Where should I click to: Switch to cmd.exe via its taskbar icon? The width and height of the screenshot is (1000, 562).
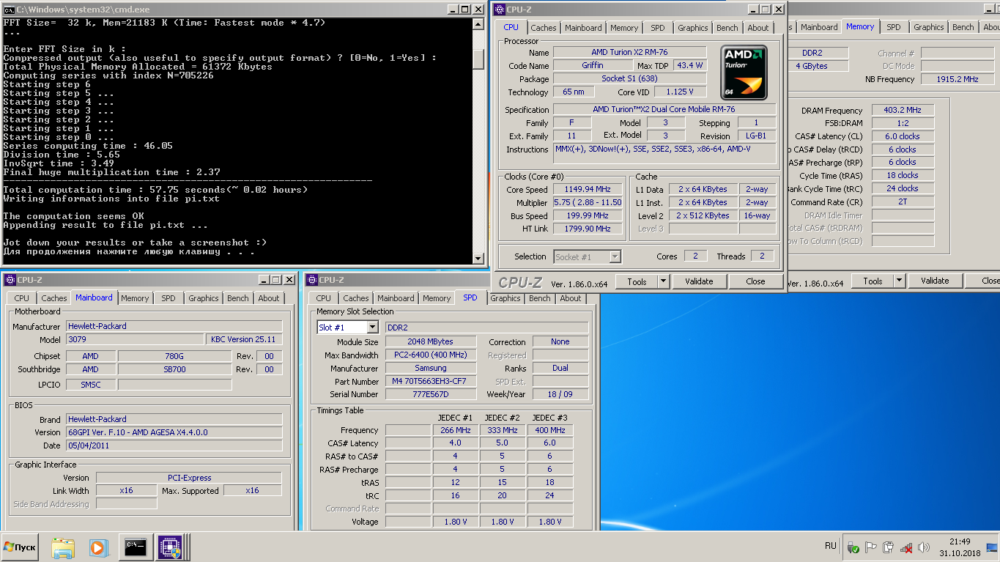point(135,547)
